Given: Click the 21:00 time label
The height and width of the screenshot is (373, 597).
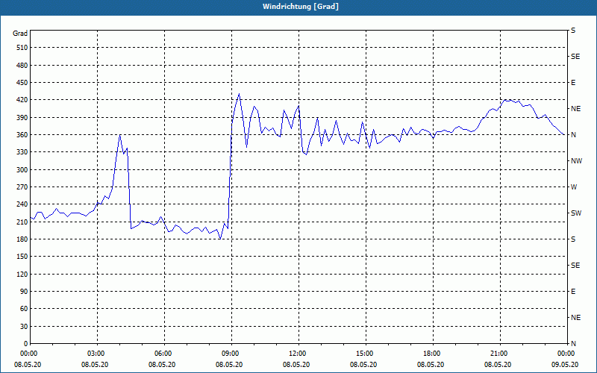Looking at the screenshot, I should coord(500,354).
